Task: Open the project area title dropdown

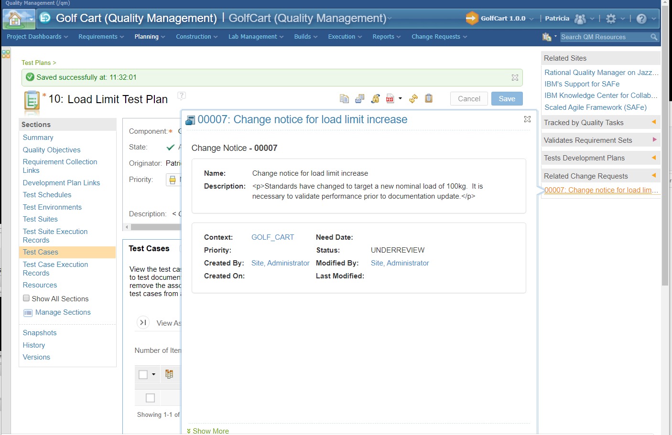Action: (389, 19)
